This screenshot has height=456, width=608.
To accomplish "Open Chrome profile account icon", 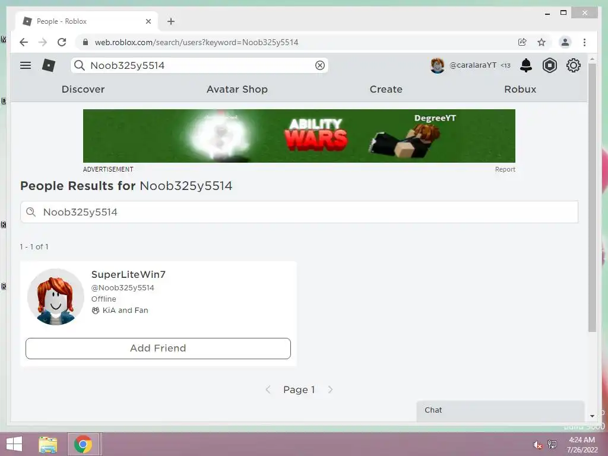I will (565, 42).
